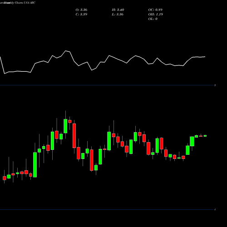
Task: Click the "Charts USA ABC" chart title
Action: coord(25,3)
